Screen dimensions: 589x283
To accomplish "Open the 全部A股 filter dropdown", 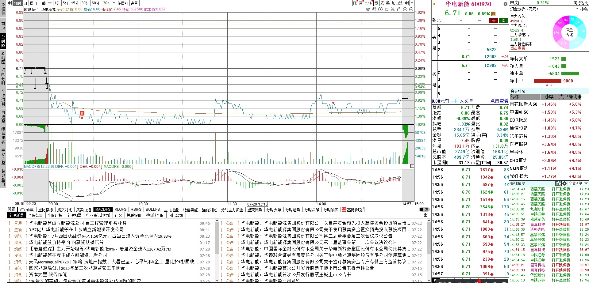I will tap(578, 183).
